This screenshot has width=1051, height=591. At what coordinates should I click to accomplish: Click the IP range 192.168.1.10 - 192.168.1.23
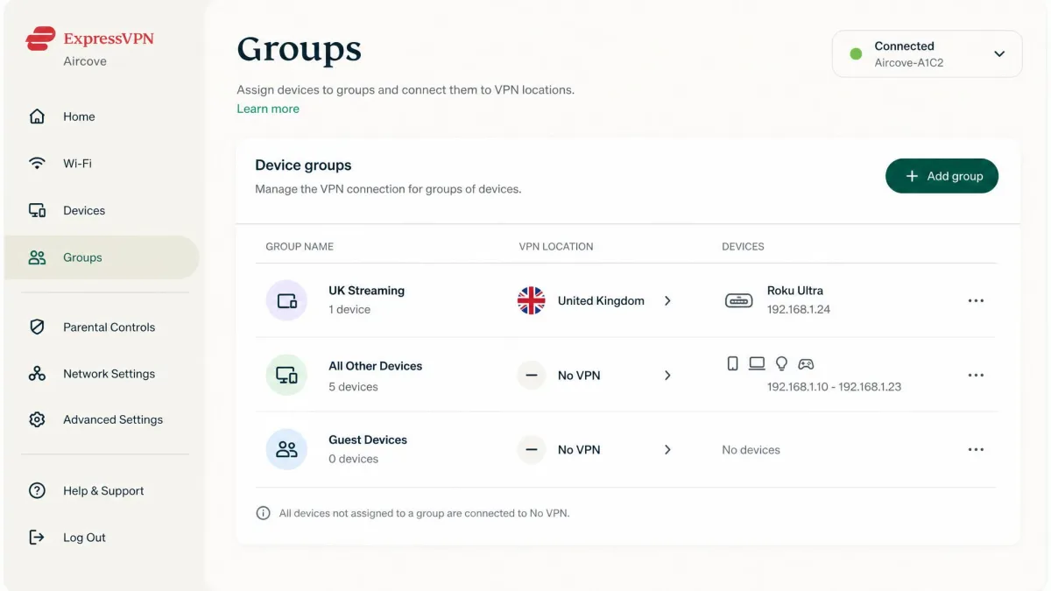pyautogui.click(x=834, y=386)
